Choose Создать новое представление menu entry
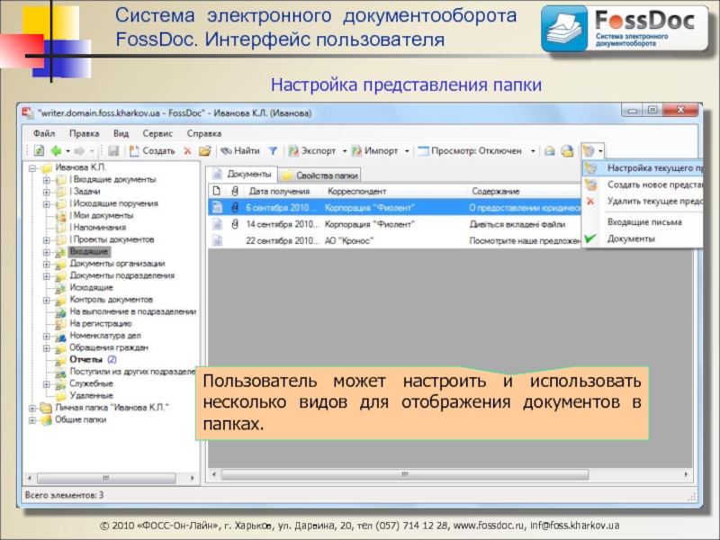Screen dimensions: 720x540 [x=642, y=184]
